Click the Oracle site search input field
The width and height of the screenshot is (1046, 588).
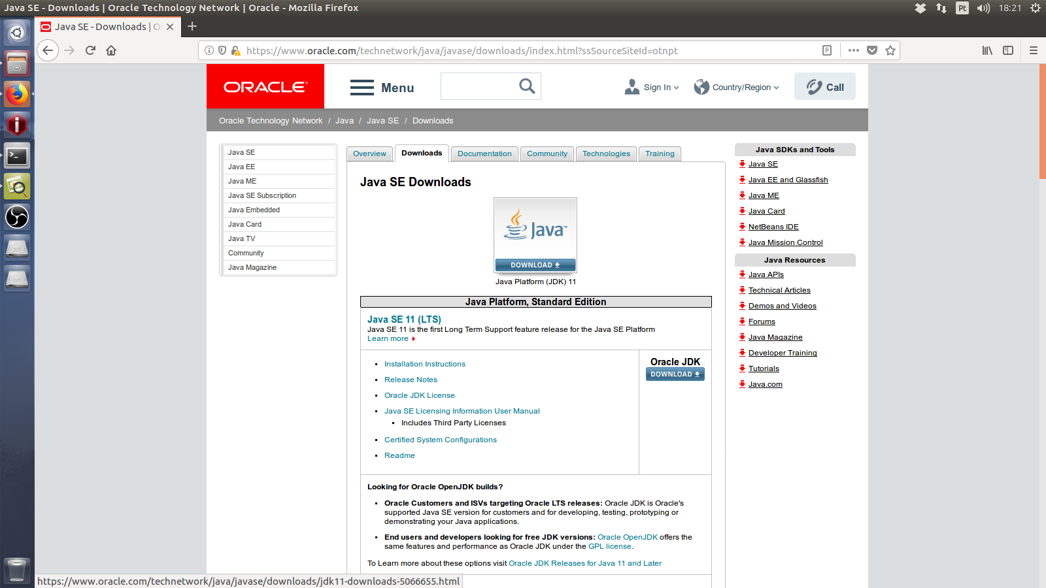point(479,86)
